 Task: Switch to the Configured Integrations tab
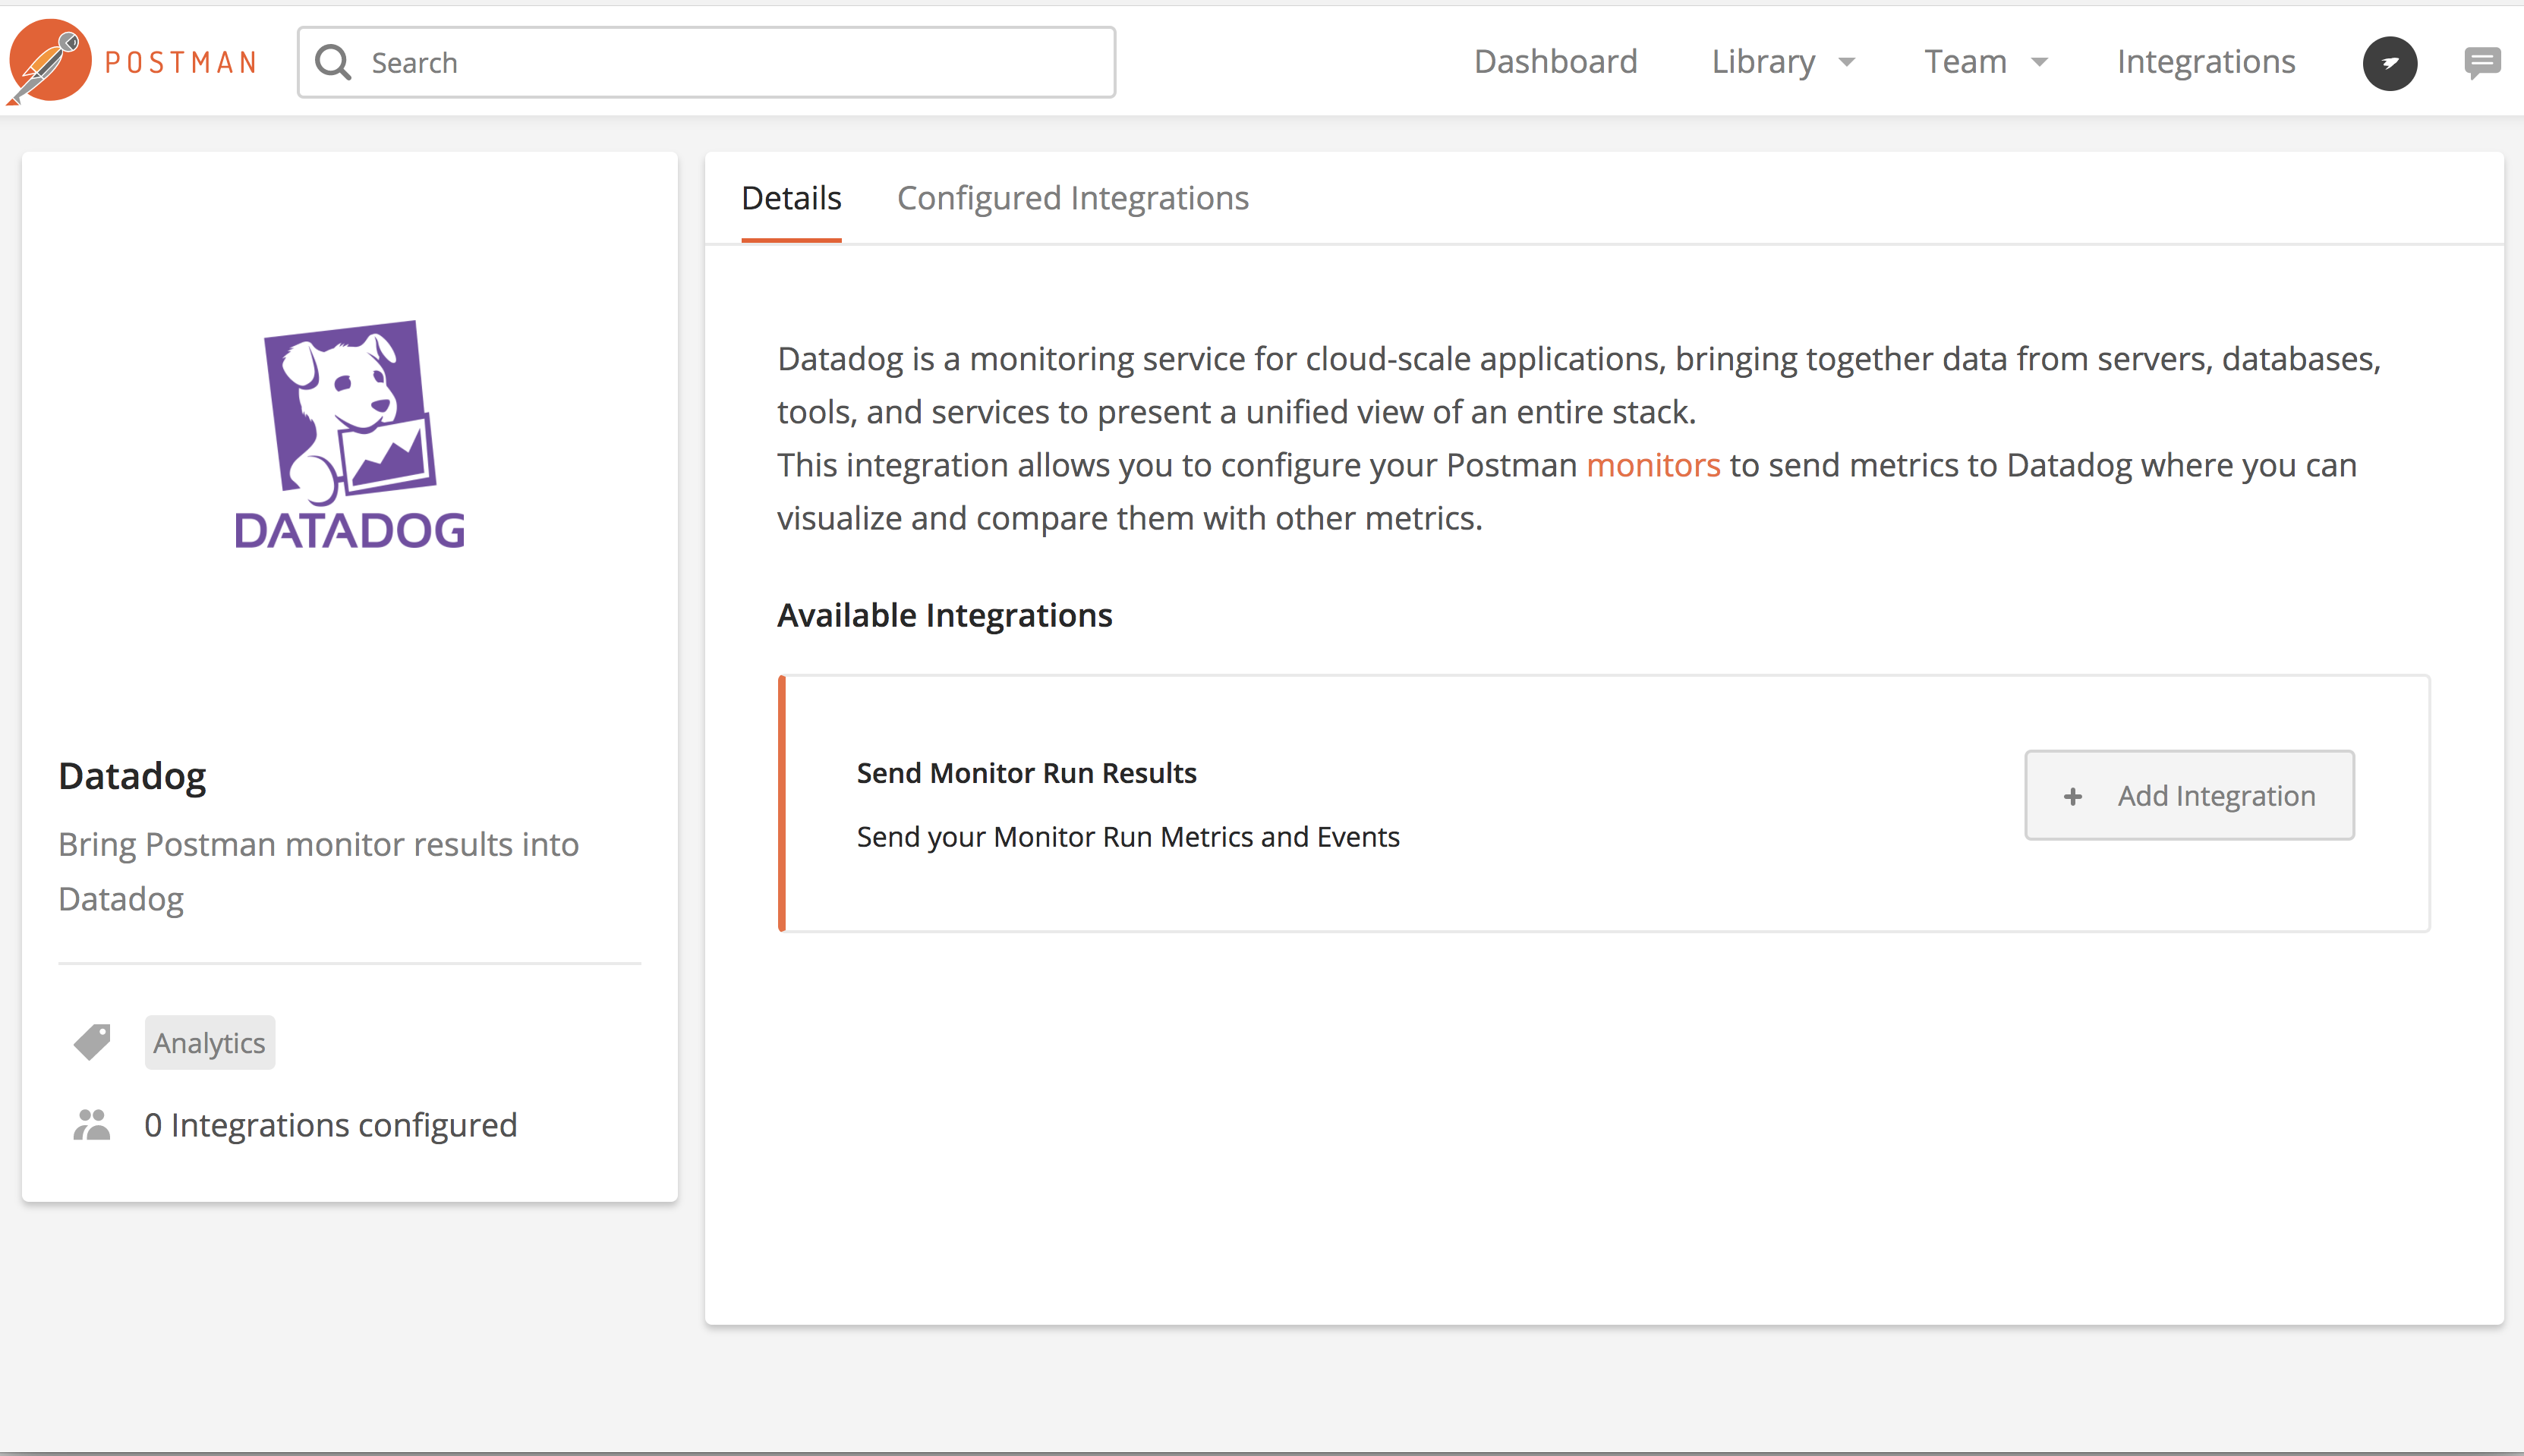point(1073,198)
